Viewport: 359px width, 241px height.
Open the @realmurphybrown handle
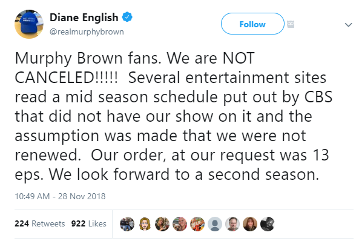point(87,31)
